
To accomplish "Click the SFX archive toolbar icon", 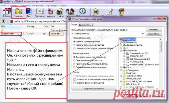I will pos(121,11).
